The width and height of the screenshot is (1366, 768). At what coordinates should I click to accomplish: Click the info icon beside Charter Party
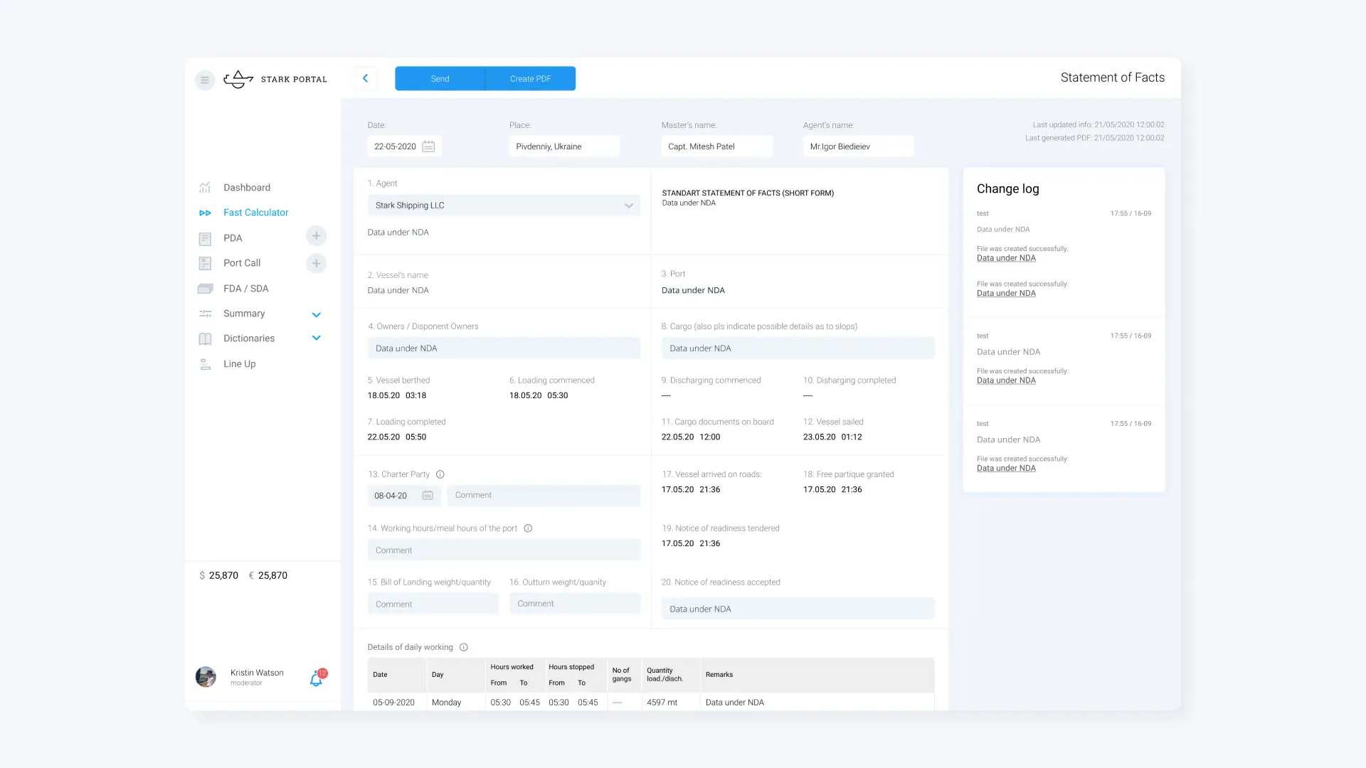coord(440,474)
